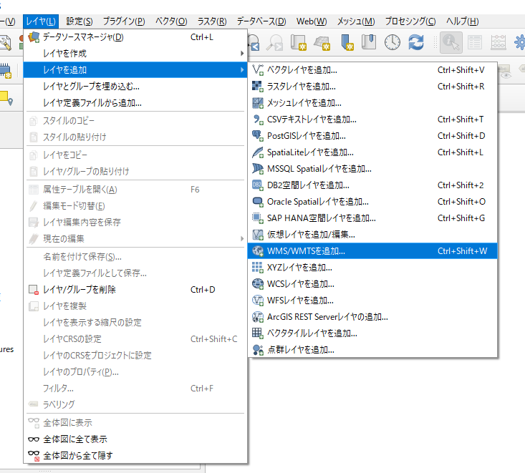Click 点群レイヤを追加 icon
The image size is (525, 473).
257,350
